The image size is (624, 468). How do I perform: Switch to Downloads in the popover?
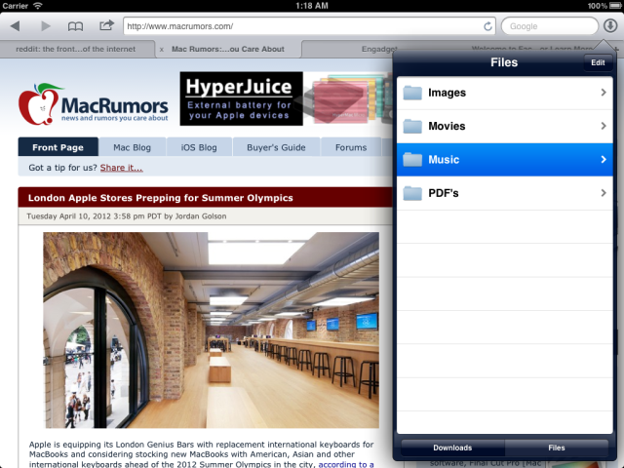click(x=452, y=448)
